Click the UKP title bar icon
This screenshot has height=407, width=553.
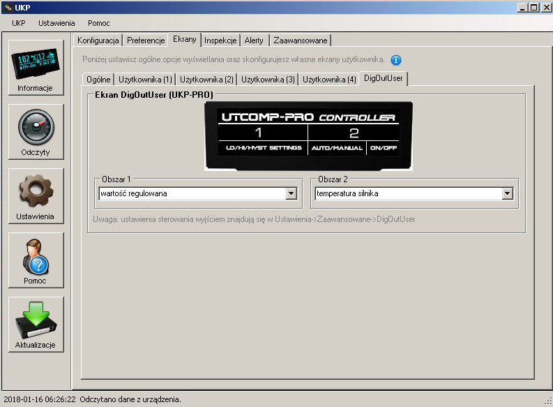click(x=7, y=7)
